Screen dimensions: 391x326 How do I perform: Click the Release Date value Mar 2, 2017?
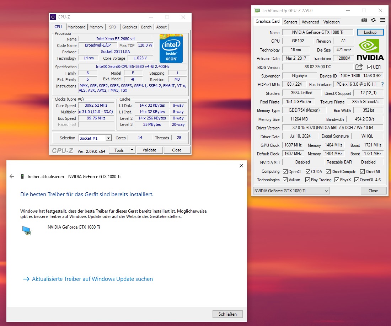296,58
